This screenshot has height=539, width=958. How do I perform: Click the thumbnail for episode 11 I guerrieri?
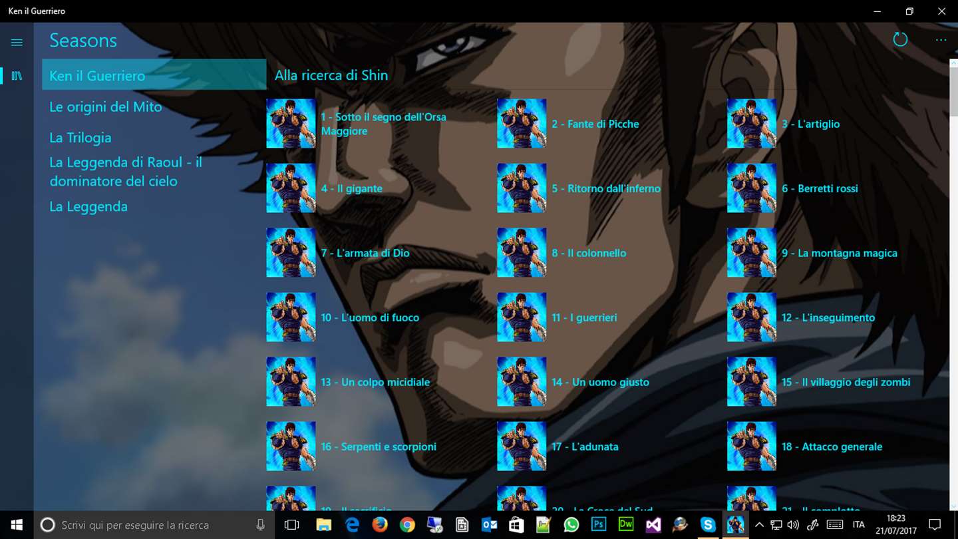pyautogui.click(x=522, y=317)
